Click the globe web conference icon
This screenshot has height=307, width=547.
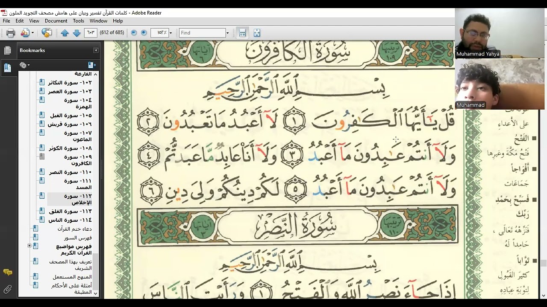coord(47,33)
